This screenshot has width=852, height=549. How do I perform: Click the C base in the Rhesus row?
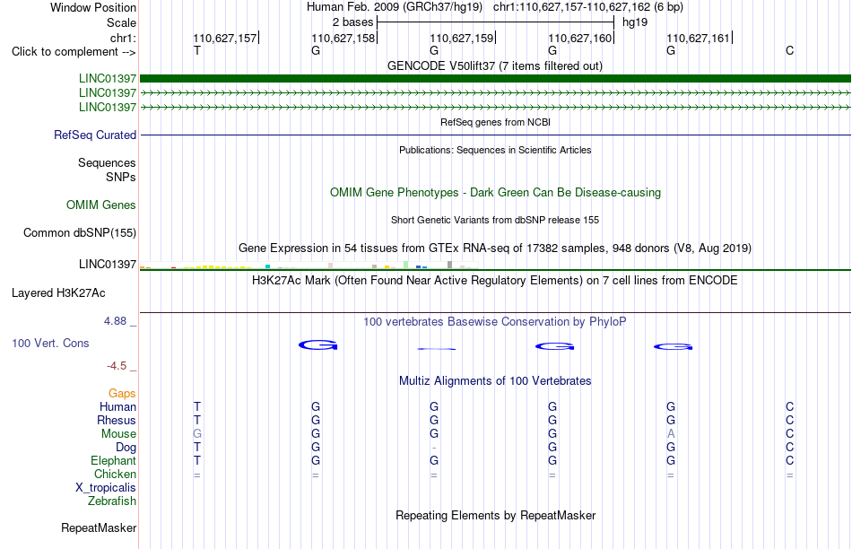pos(789,420)
